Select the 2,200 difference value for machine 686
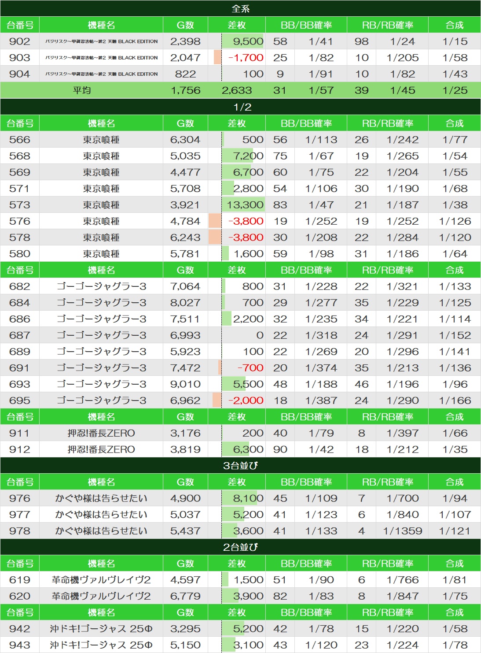481x653 pixels. [x=248, y=319]
